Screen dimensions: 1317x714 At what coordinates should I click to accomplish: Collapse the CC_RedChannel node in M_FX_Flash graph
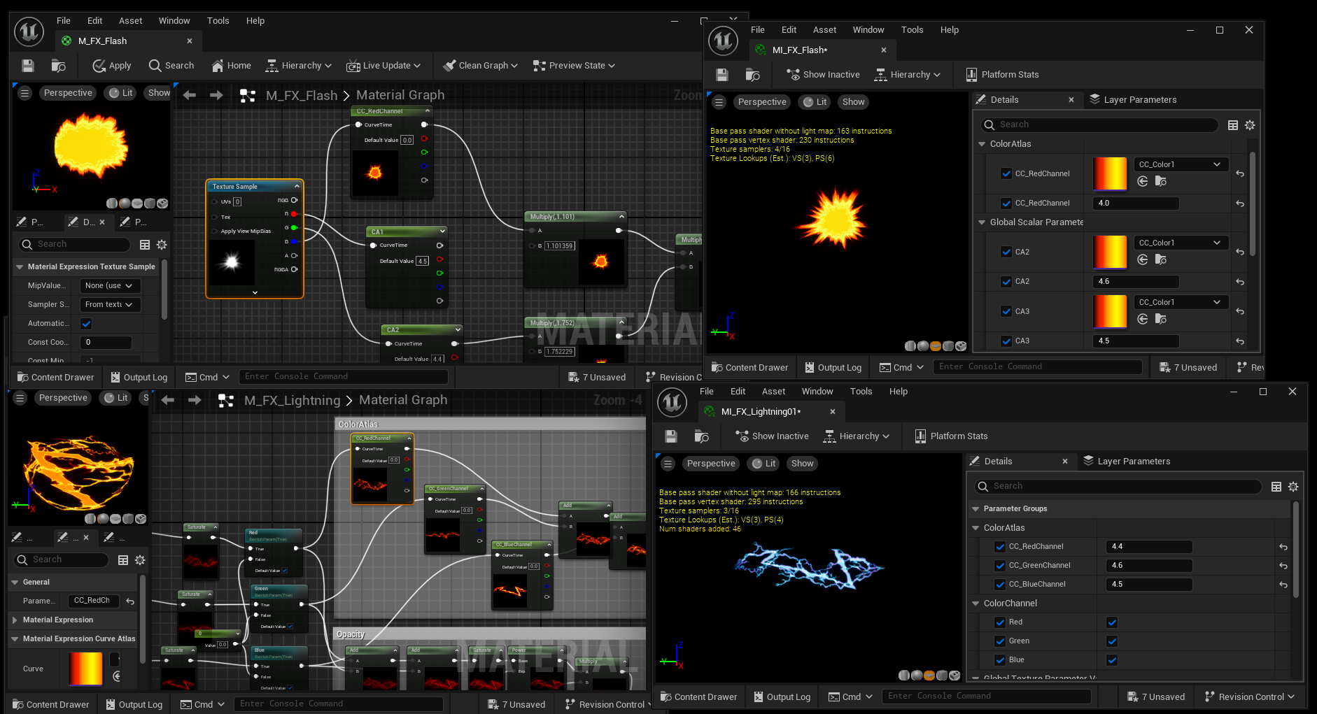point(428,110)
